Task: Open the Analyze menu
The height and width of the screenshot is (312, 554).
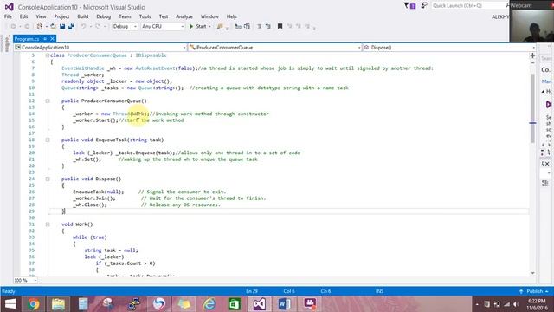Action: pos(184,16)
